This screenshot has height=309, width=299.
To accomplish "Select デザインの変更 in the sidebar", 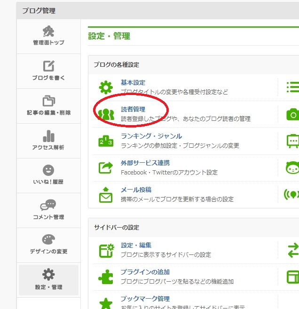I will click(48, 245).
